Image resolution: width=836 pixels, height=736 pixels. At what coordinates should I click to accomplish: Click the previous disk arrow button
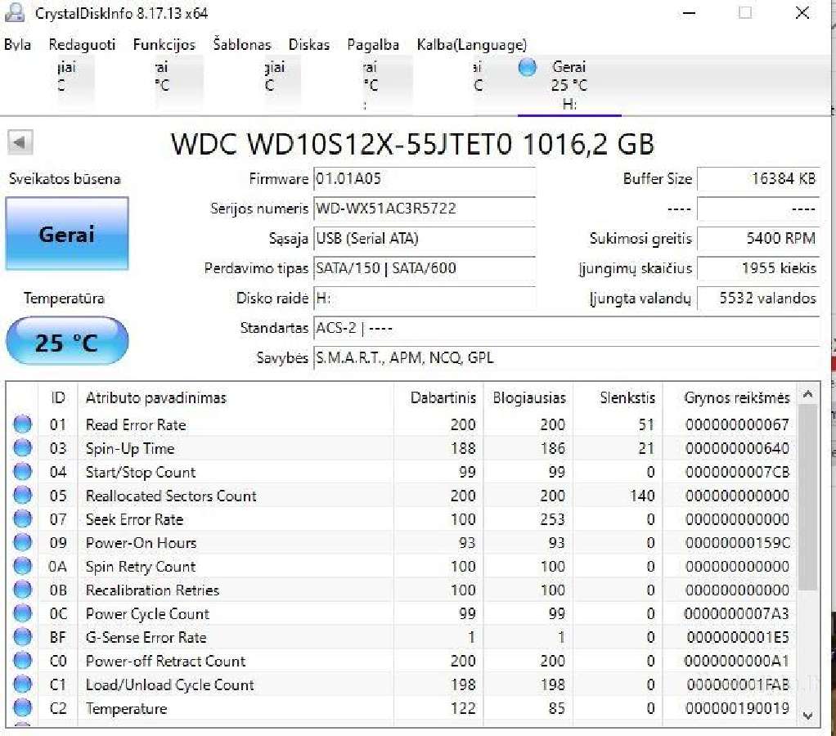[20, 143]
